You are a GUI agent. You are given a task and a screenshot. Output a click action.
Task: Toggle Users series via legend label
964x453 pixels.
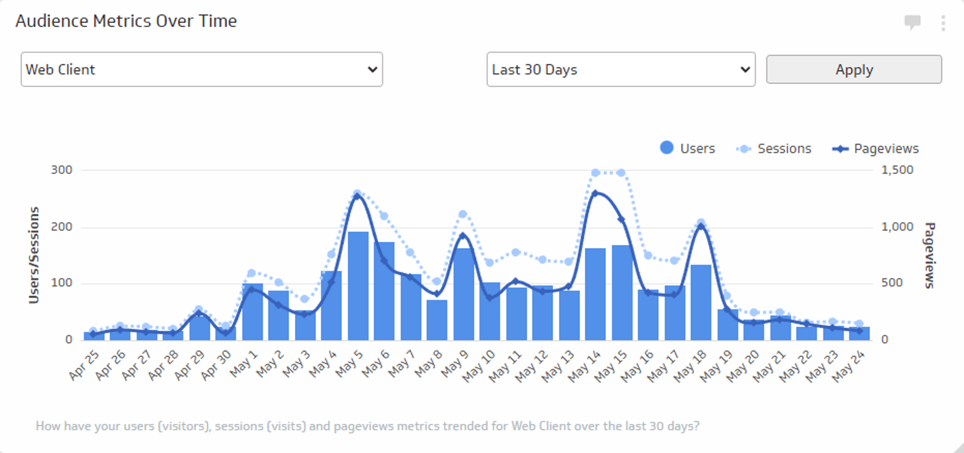point(697,149)
